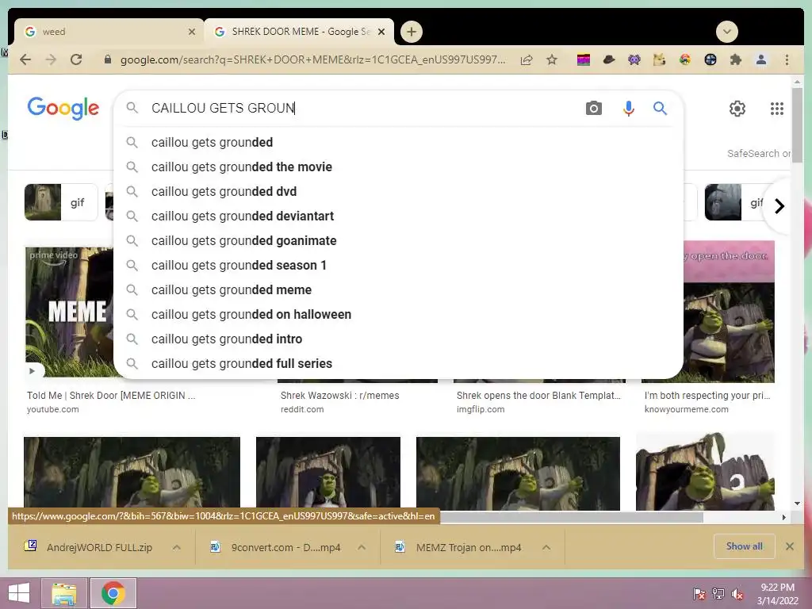
Task: Choose suggestion 'caillou gets grounded full series'
Action: pos(398,363)
